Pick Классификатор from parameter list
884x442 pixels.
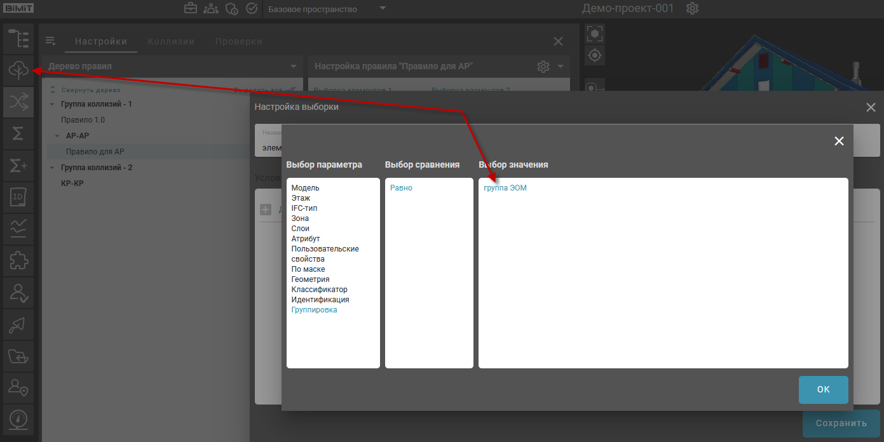(x=319, y=290)
